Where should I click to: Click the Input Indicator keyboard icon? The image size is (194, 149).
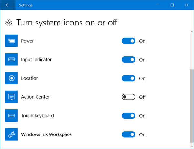12,60
